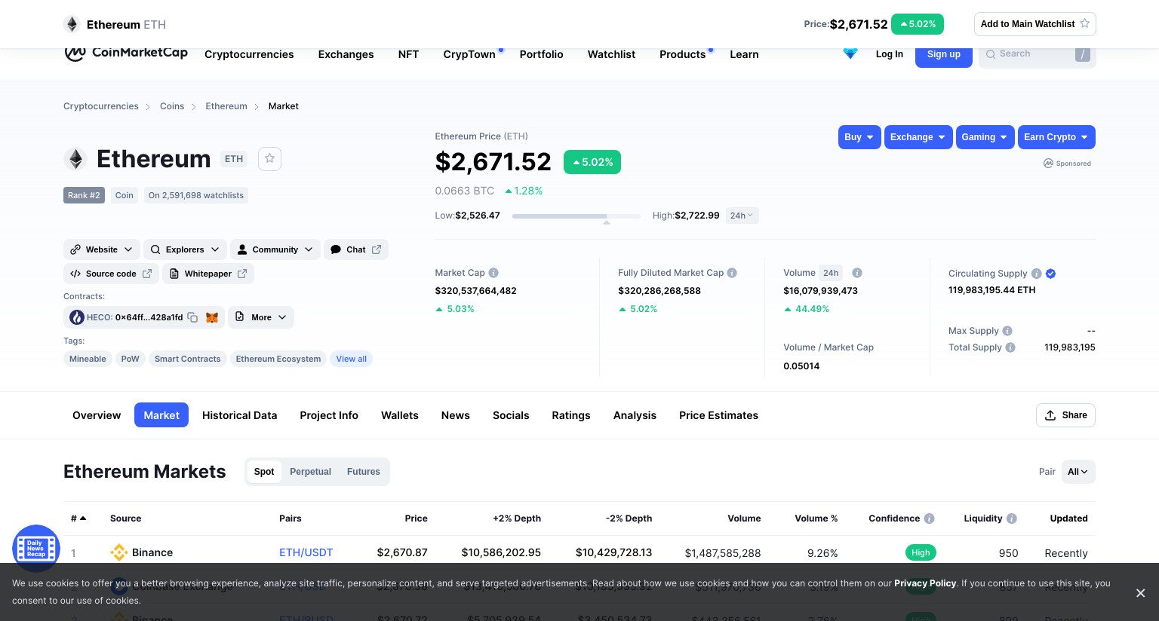Open the Socials tab
This screenshot has height=621, width=1159.
tap(511, 415)
